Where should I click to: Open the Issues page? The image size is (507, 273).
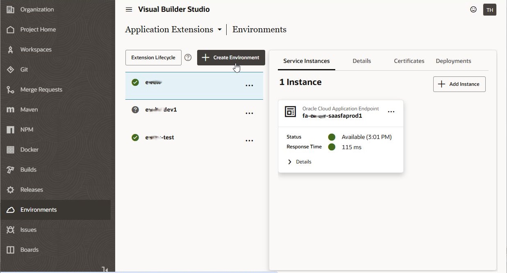coord(28,230)
